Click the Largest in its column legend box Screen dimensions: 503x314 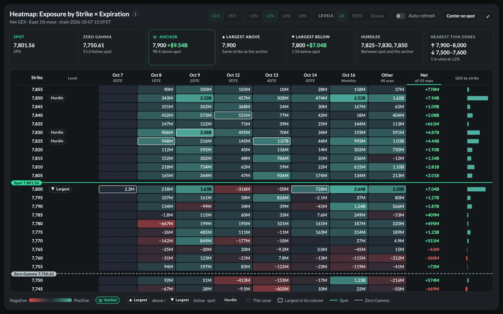280,300
